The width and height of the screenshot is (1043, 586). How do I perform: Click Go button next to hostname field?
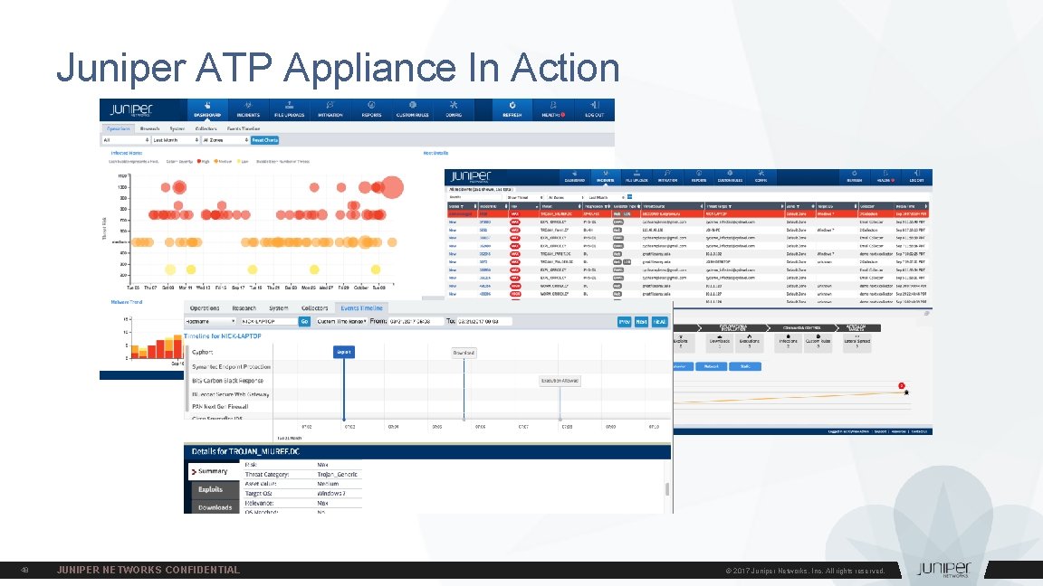304,322
